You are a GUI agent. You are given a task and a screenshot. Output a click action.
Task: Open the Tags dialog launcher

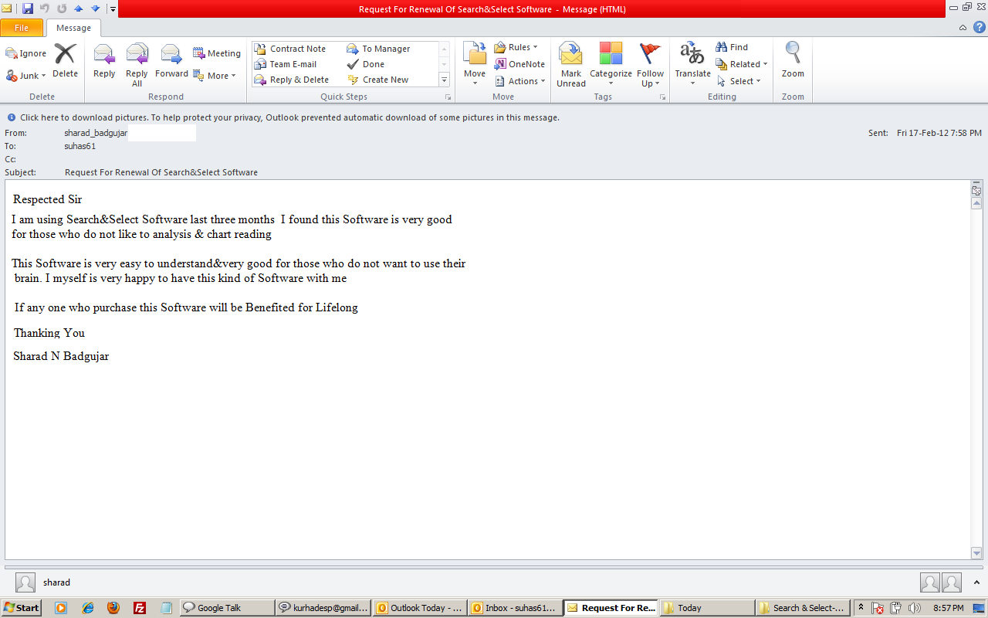662,97
